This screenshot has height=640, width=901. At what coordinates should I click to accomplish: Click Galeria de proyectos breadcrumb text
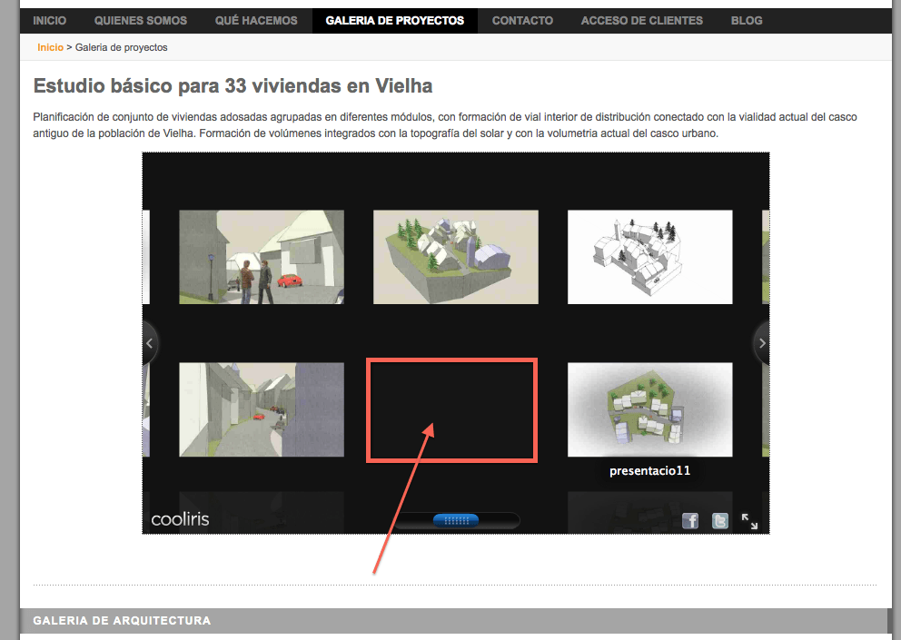point(121,48)
